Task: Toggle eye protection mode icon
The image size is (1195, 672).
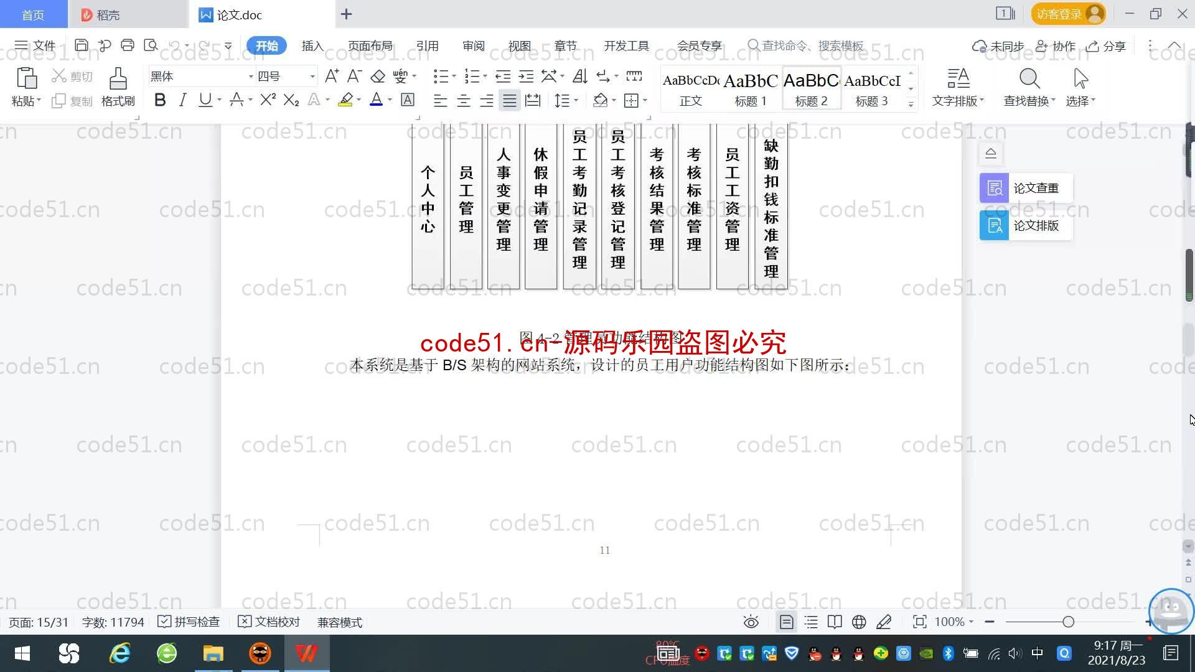Action: (751, 622)
